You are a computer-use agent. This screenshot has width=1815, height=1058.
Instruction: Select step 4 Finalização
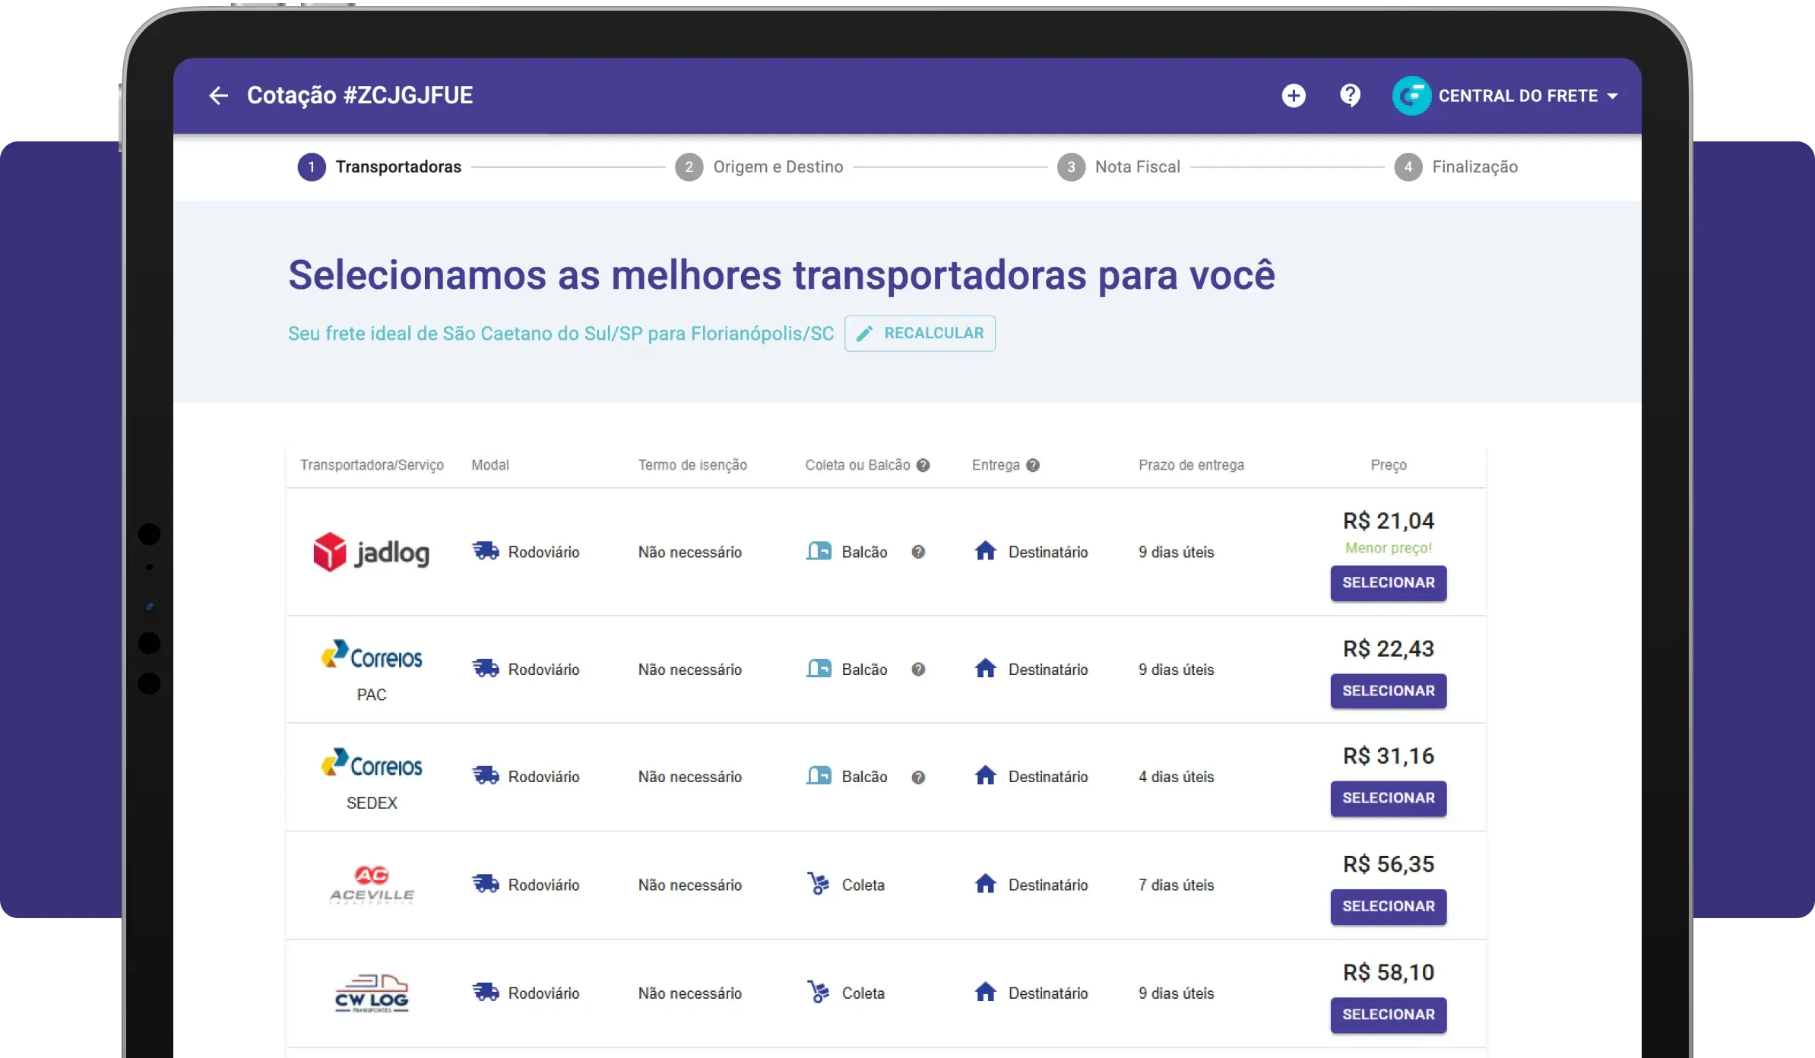[x=1456, y=167]
